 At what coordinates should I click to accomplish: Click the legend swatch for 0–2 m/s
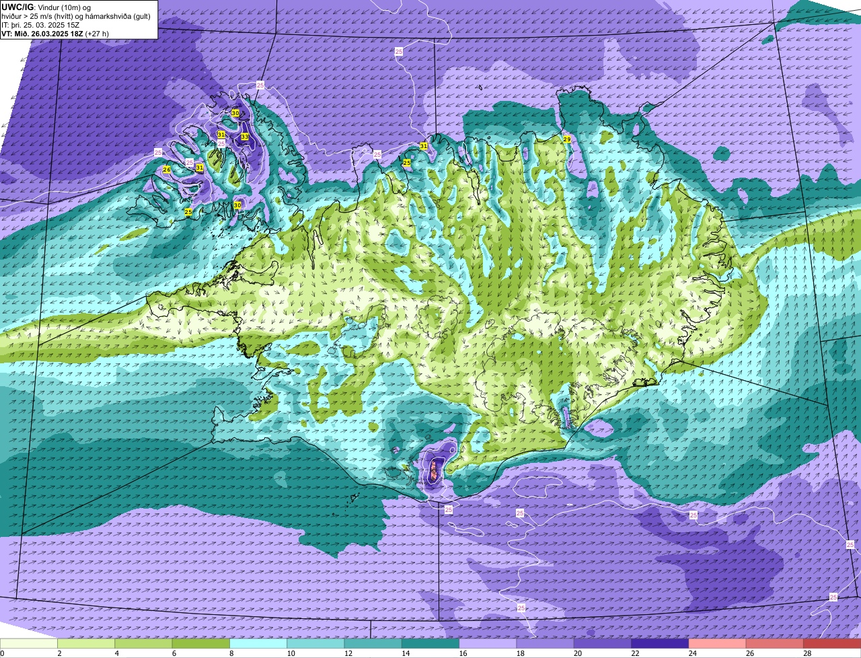pyautogui.click(x=29, y=643)
